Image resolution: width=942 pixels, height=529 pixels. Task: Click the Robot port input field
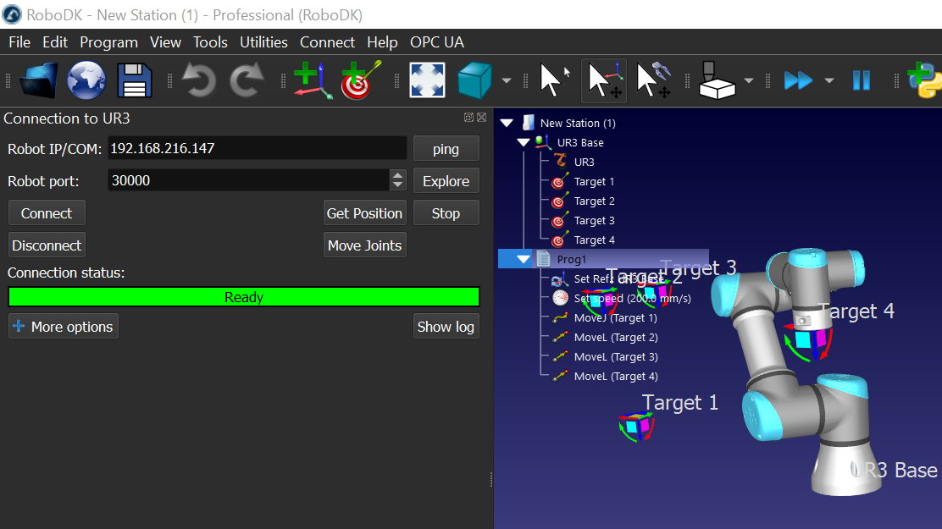pyautogui.click(x=249, y=180)
